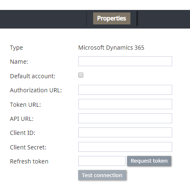This screenshot has width=190, height=192.
Task: Click the Name input field
Action: tap(125, 61)
